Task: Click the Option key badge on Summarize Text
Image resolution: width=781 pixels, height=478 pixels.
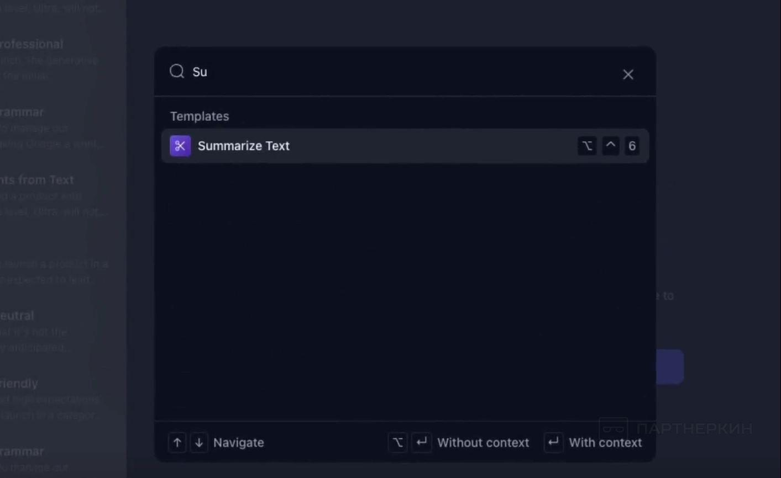Action: point(587,146)
